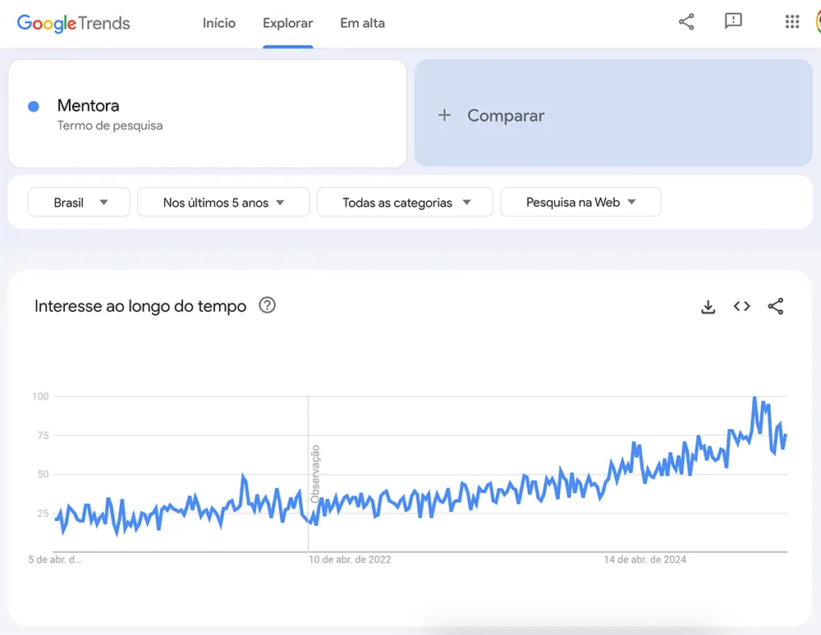This screenshot has height=635, width=821.
Task: Expand the Nos últimos 5 anos dropdown
Action: tap(223, 203)
